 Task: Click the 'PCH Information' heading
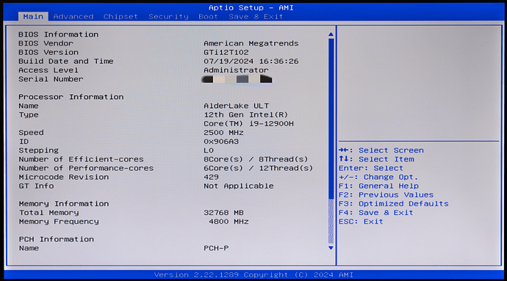(57, 239)
